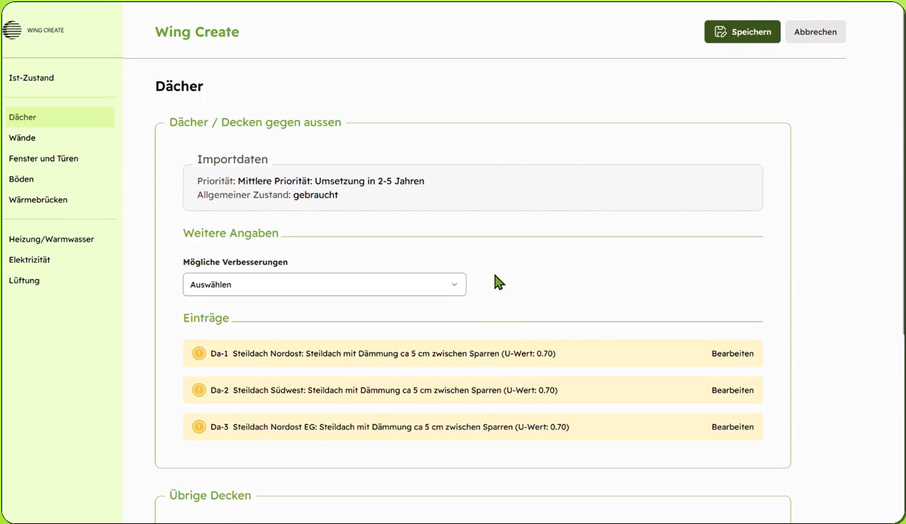Navigate to Böden section
This screenshot has width=906, height=524.
pyautogui.click(x=21, y=179)
